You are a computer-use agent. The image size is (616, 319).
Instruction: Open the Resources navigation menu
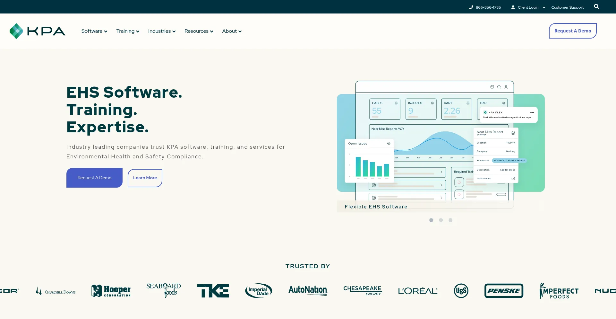coord(199,31)
